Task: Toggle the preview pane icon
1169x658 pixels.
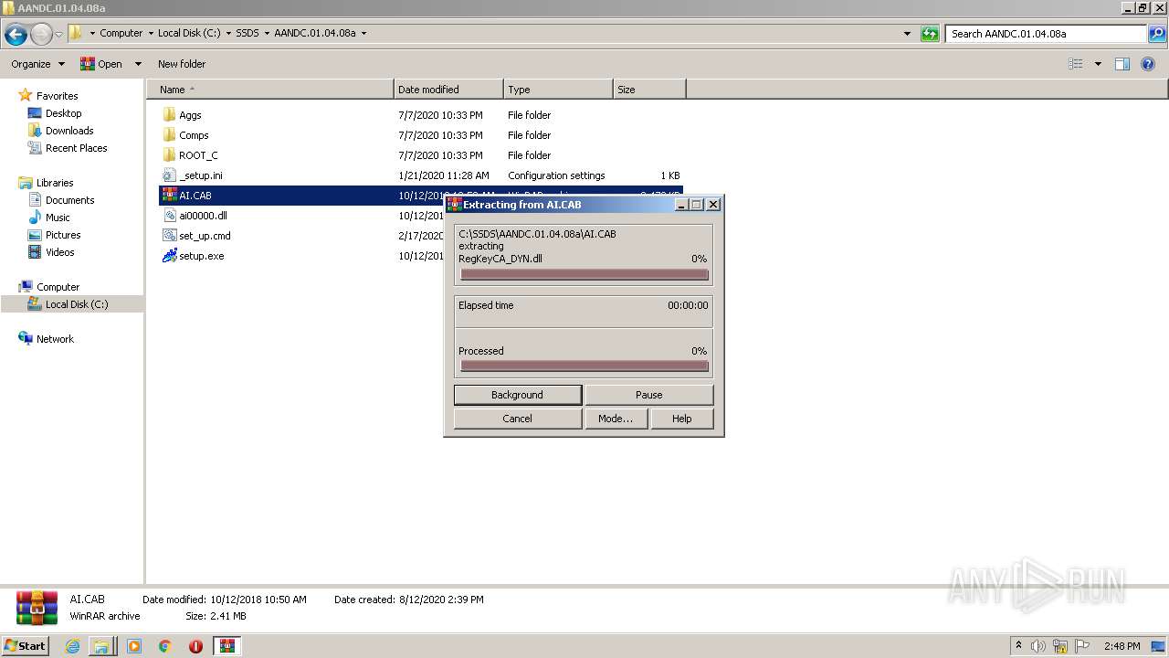Action: [1122, 64]
